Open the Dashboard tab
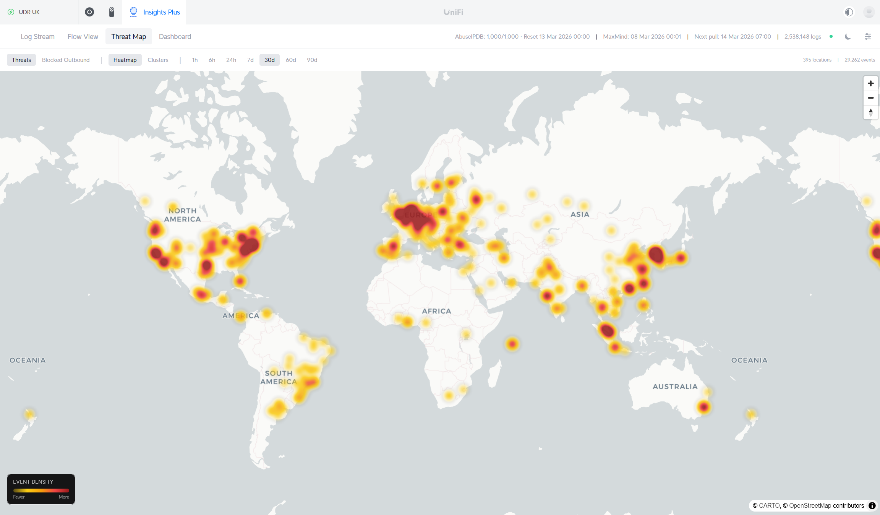Image resolution: width=880 pixels, height=515 pixels. coord(175,37)
